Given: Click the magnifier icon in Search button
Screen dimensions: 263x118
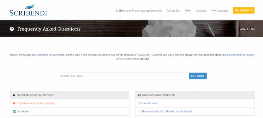Looking at the screenshot, I should (193, 76).
